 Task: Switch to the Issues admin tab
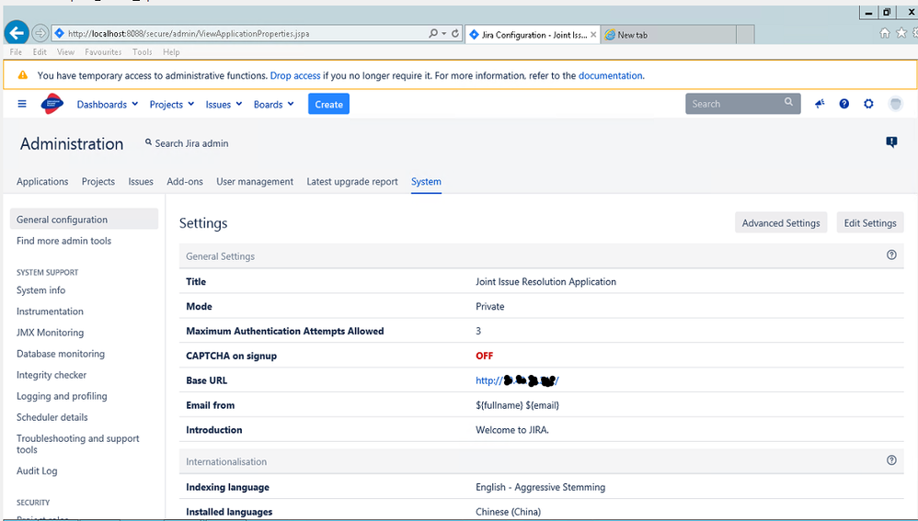141,181
